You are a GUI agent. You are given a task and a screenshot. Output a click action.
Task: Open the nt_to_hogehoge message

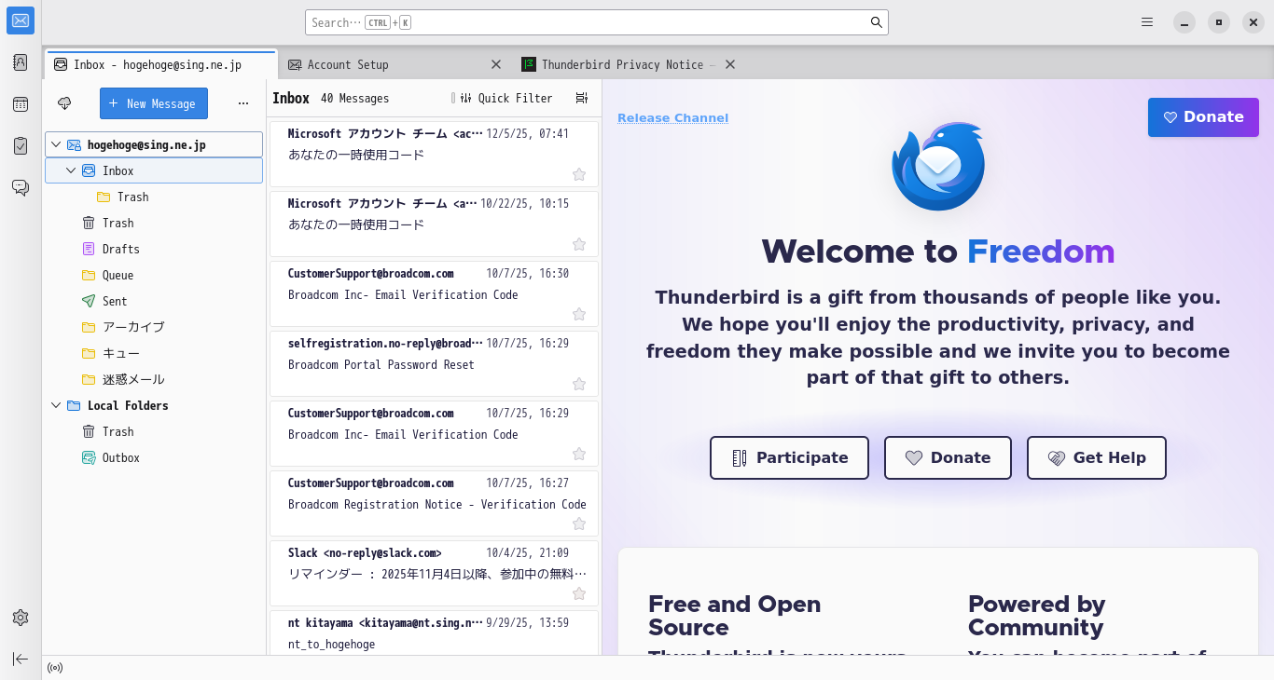pos(434,633)
